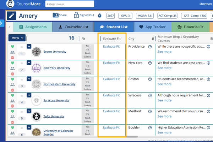Click the green heart for Brown University
Viewport: 213px width, 142px height.
[x=12, y=47]
